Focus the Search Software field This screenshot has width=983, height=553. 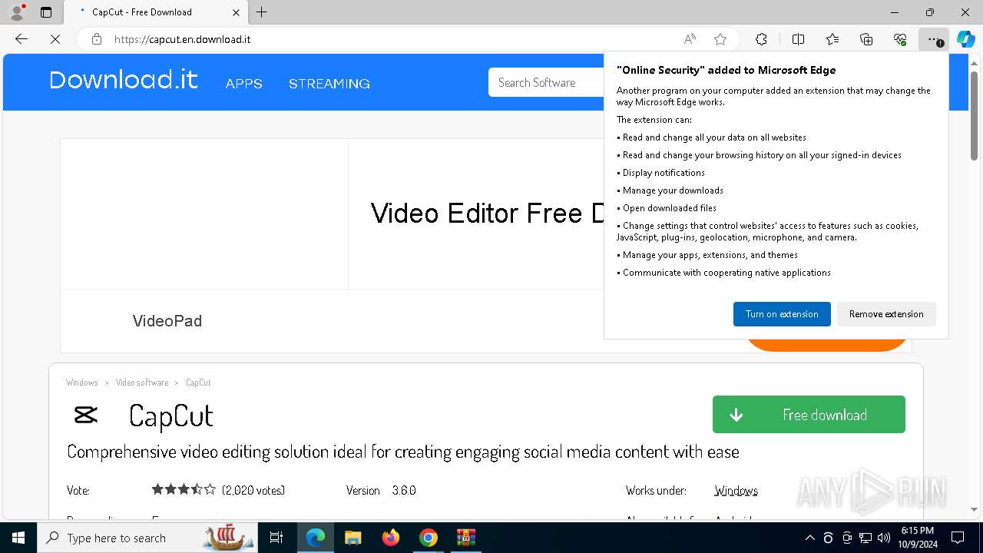tap(547, 82)
